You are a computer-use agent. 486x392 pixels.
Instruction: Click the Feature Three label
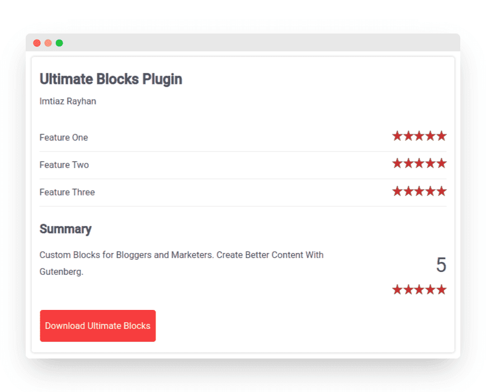[67, 192]
